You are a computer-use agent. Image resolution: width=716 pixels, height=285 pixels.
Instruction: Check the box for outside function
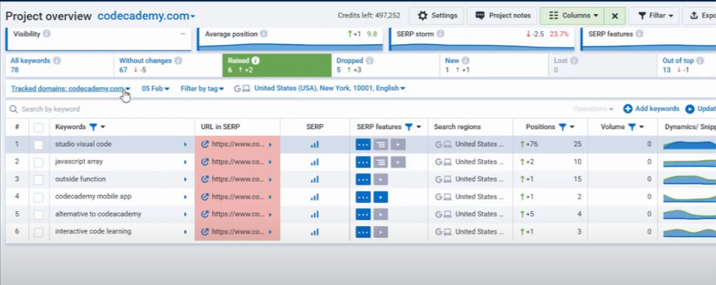click(x=38, y=180)
